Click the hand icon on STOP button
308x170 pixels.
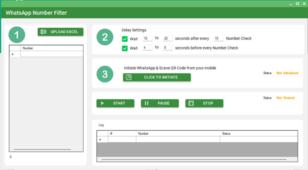tap(191, 103)
